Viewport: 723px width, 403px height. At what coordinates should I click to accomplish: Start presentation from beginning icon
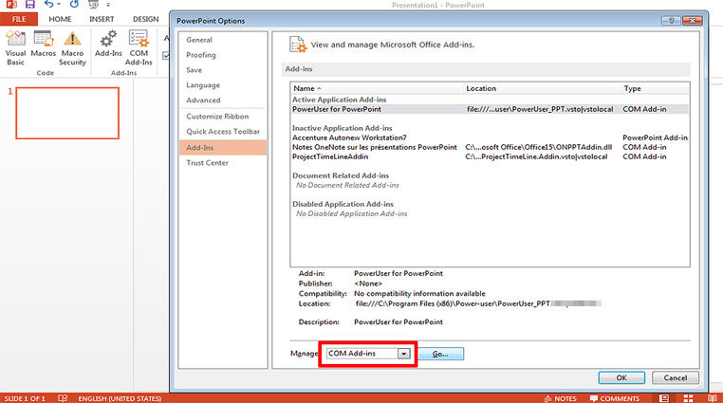click(x=94, y=5)
